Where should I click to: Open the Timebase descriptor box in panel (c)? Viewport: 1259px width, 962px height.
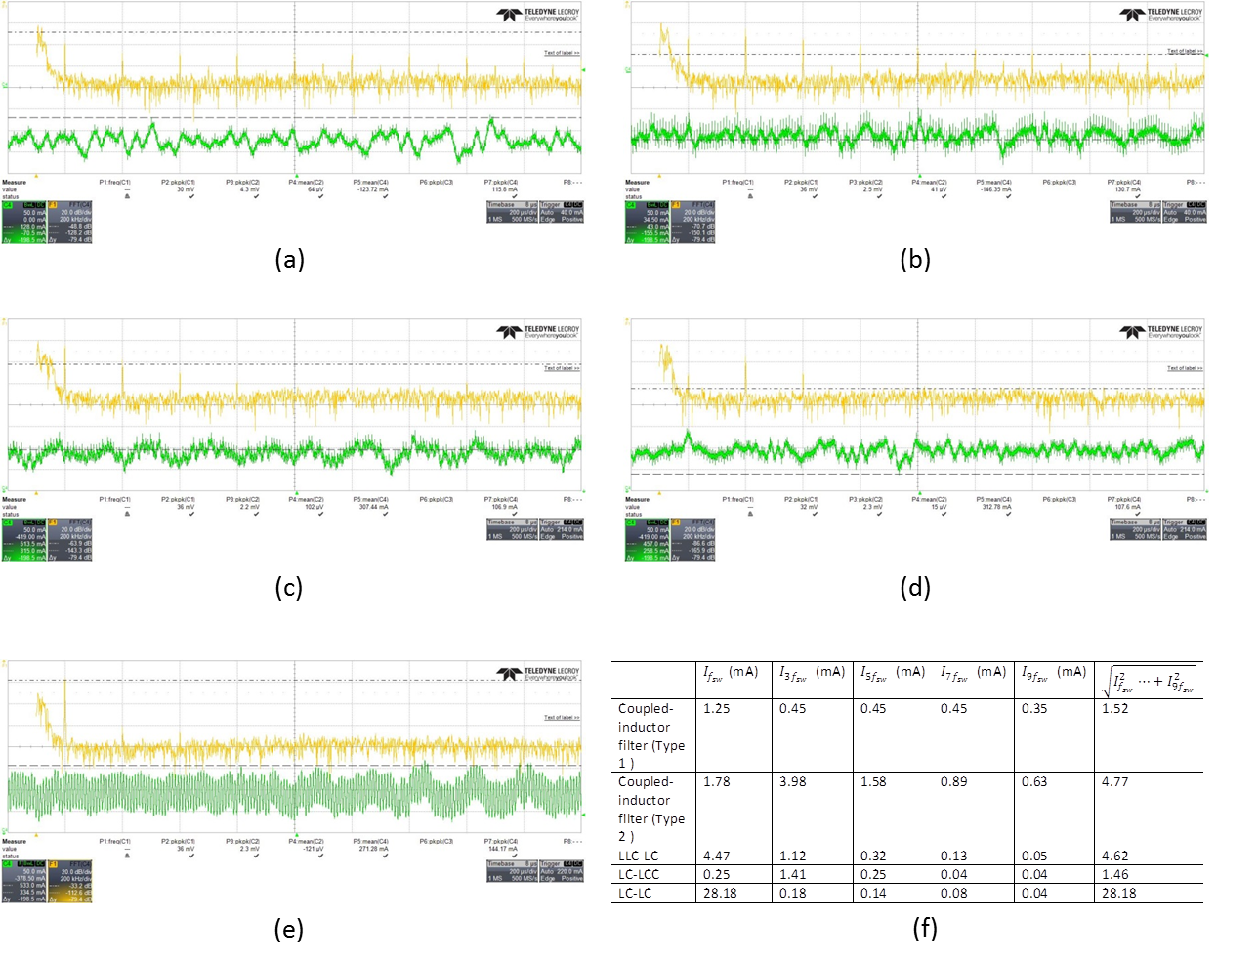(x=511, y=528)
